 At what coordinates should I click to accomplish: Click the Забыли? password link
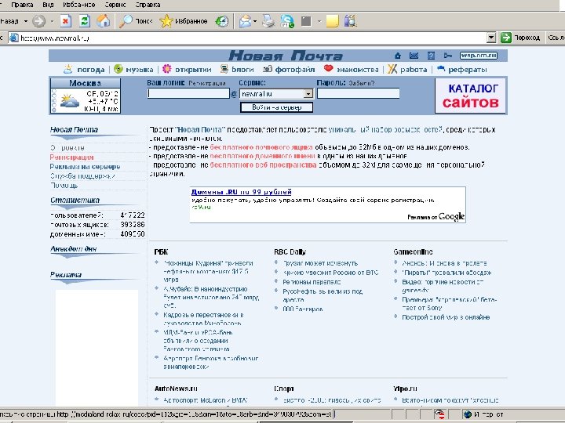pos(362,83)
